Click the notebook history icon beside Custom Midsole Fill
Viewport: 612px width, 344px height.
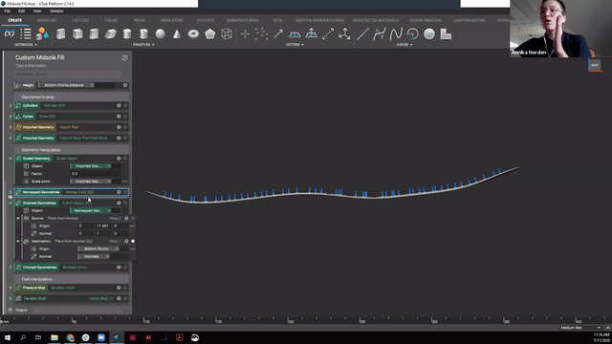(125, 57)
